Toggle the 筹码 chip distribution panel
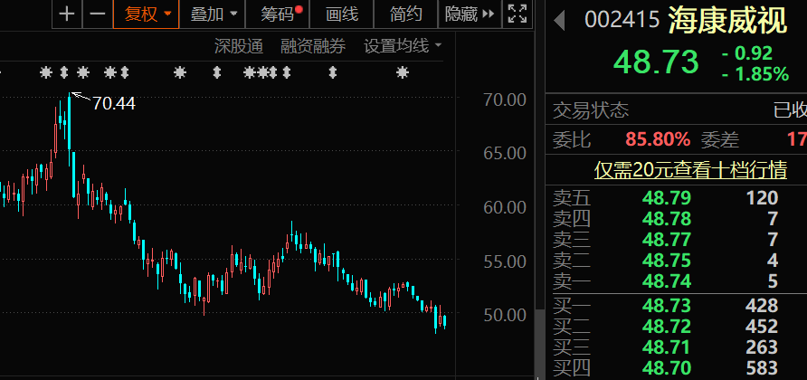 pyautogui.click(x=278, y=14)
